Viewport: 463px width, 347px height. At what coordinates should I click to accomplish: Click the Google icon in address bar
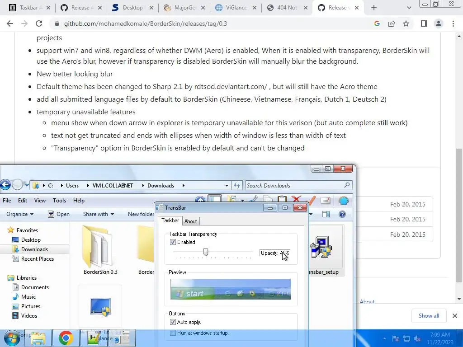coord(377,23)
